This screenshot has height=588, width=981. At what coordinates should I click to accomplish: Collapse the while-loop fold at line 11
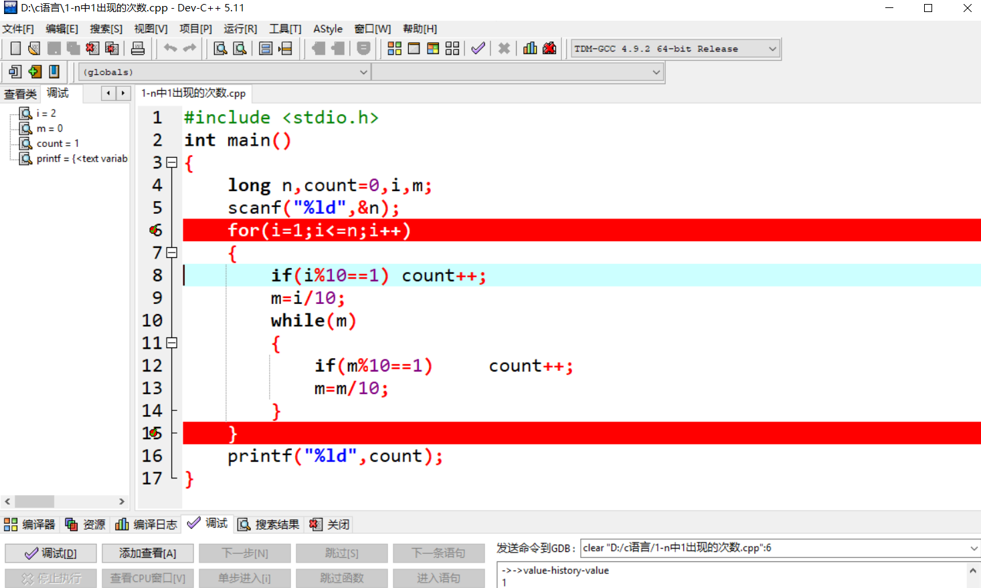pyautogui.click(x=172, y=343)
